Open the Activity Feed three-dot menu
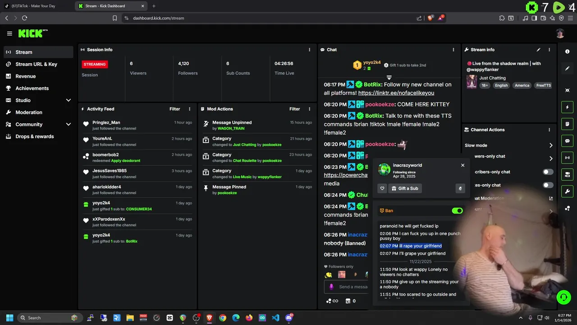The width and height of the screenshot is (577, 325). coord(189,109)
